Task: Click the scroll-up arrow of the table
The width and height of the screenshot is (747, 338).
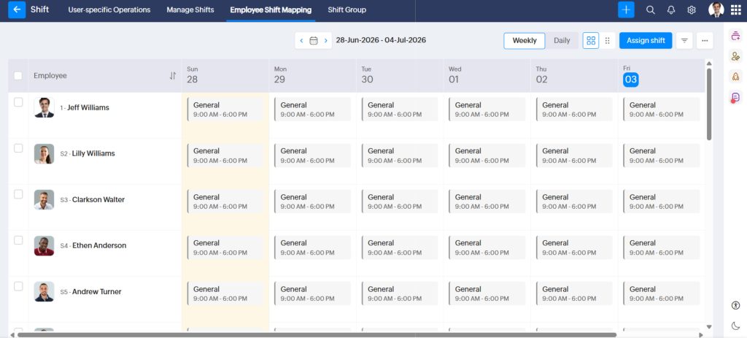Action: (x=709, y=64)
